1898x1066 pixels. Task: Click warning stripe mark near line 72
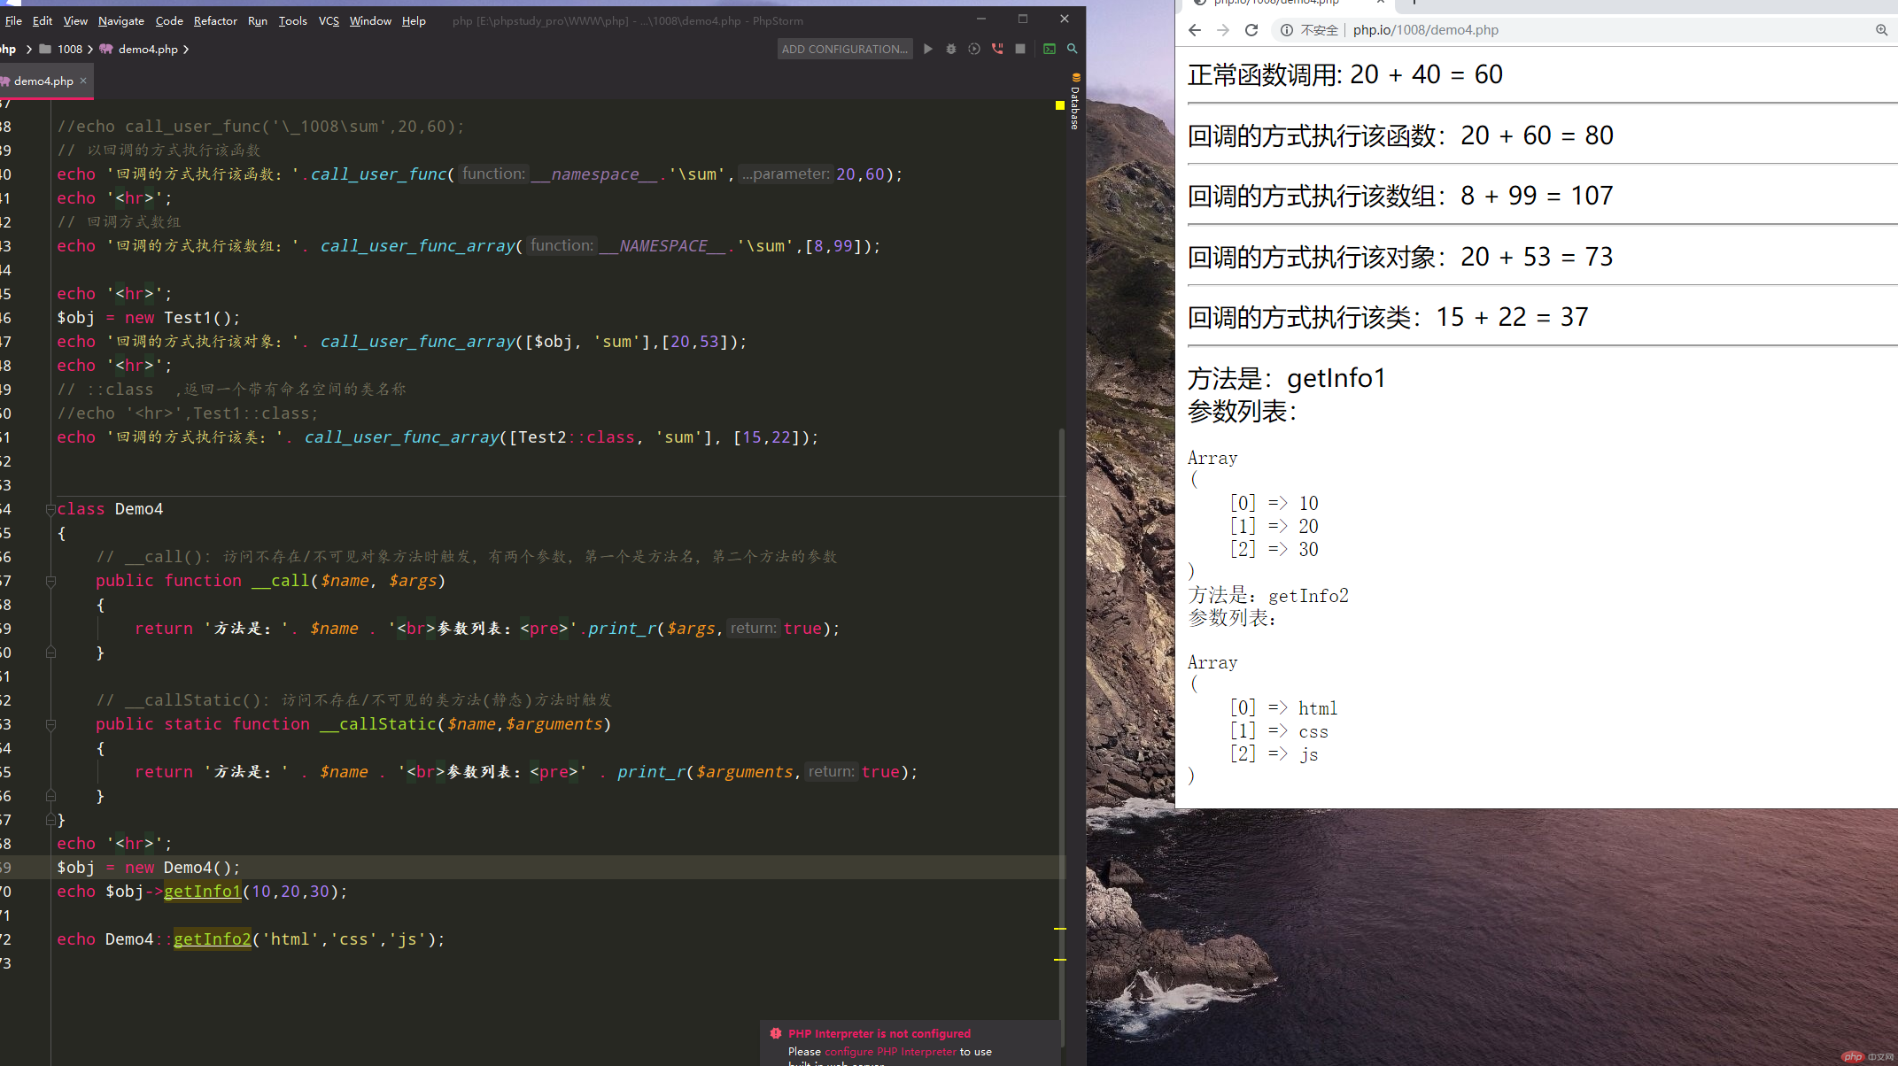[x=1059, y=929]
